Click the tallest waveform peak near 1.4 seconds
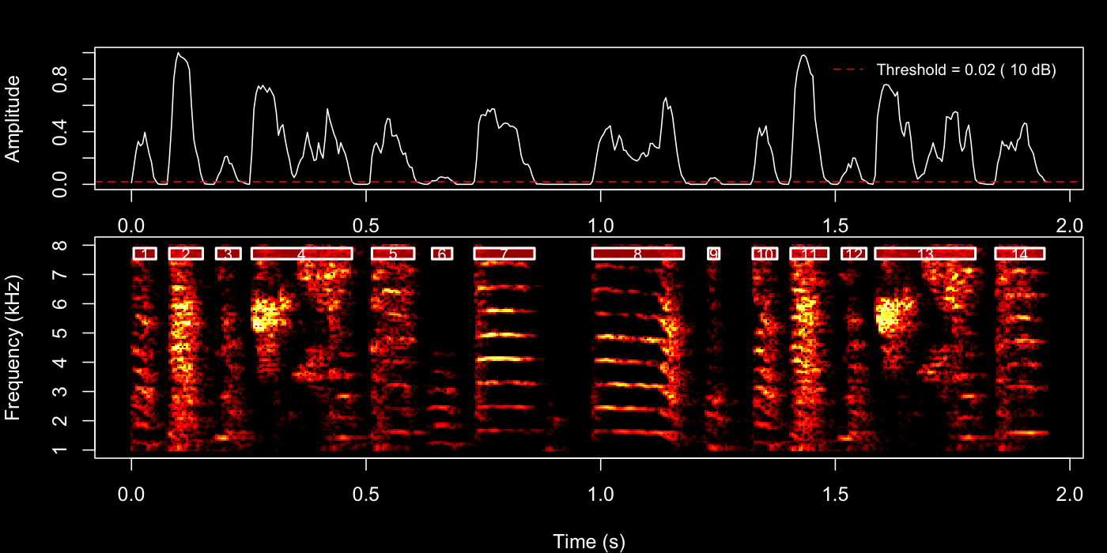The image size is (1107, 553). 805,55
